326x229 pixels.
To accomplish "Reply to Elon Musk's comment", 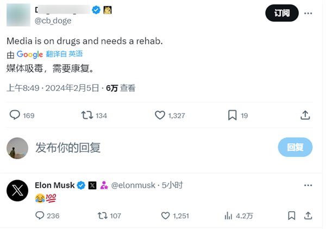I will coord(40,215).
